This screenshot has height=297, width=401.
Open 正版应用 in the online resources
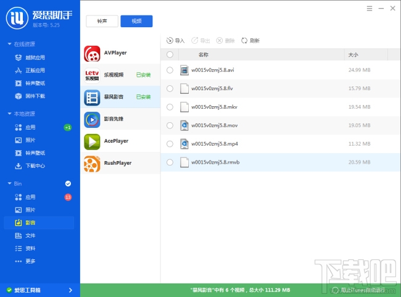click(30, 70)
